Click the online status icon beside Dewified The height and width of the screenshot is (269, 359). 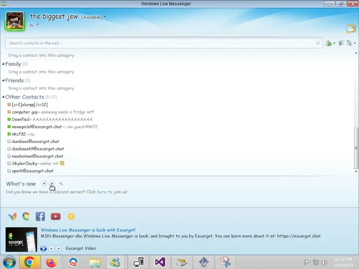[9, 119]
